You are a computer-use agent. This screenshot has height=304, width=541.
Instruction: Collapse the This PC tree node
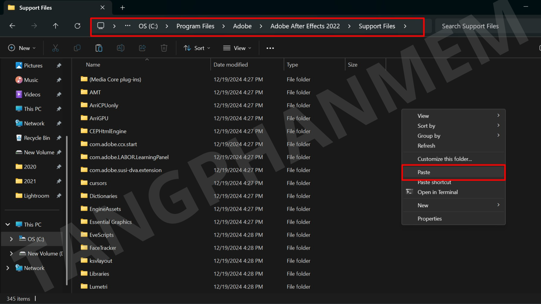[8, 224]
